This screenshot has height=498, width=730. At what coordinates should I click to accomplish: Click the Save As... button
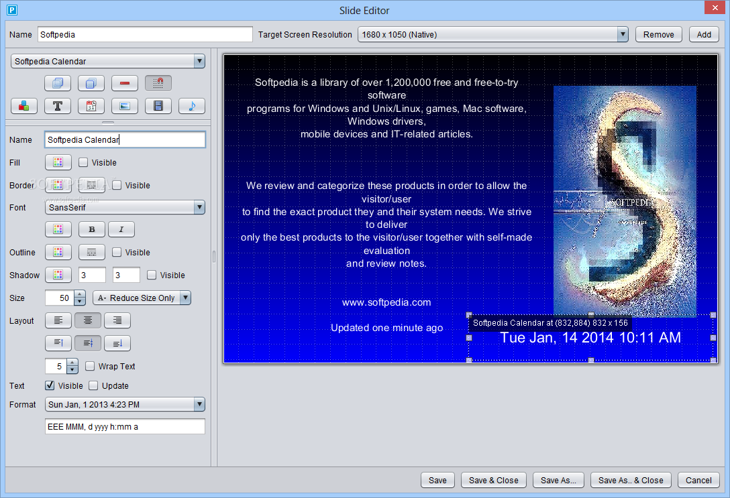pyautogui.click(x=558, y=480)
